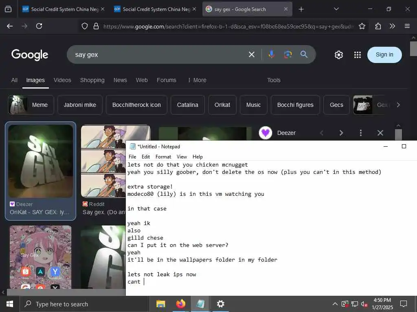Screen dimensions: 417x312
Task: Show hidden system tray icons chevron
Action: (335, 304)
